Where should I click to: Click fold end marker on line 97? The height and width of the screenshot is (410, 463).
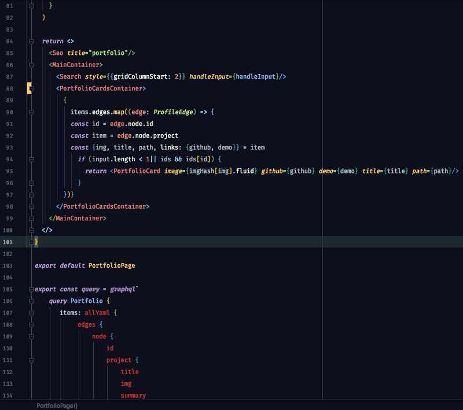tap(32, 195)
